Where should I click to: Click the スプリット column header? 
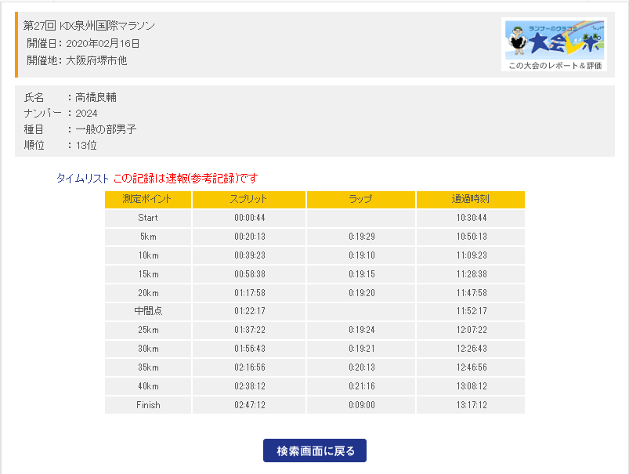[x=248, y=199]
